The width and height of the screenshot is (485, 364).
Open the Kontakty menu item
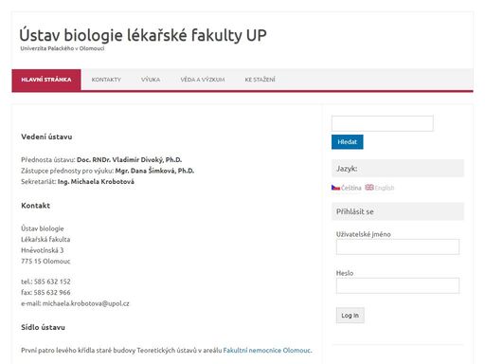coord(106,80)
